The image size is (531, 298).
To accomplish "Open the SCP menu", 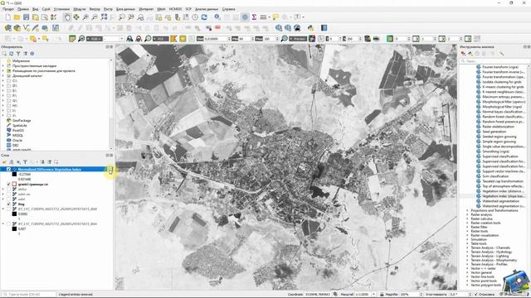I will [188, 9].
